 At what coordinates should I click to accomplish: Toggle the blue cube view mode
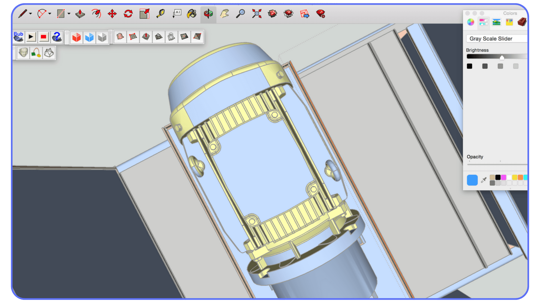pos(89,37)
